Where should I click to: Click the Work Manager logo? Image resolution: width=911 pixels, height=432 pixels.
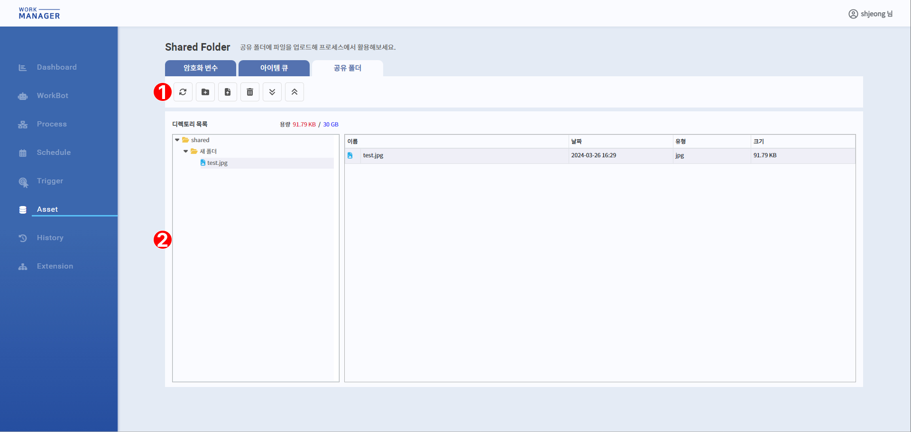tap(39, 13)
